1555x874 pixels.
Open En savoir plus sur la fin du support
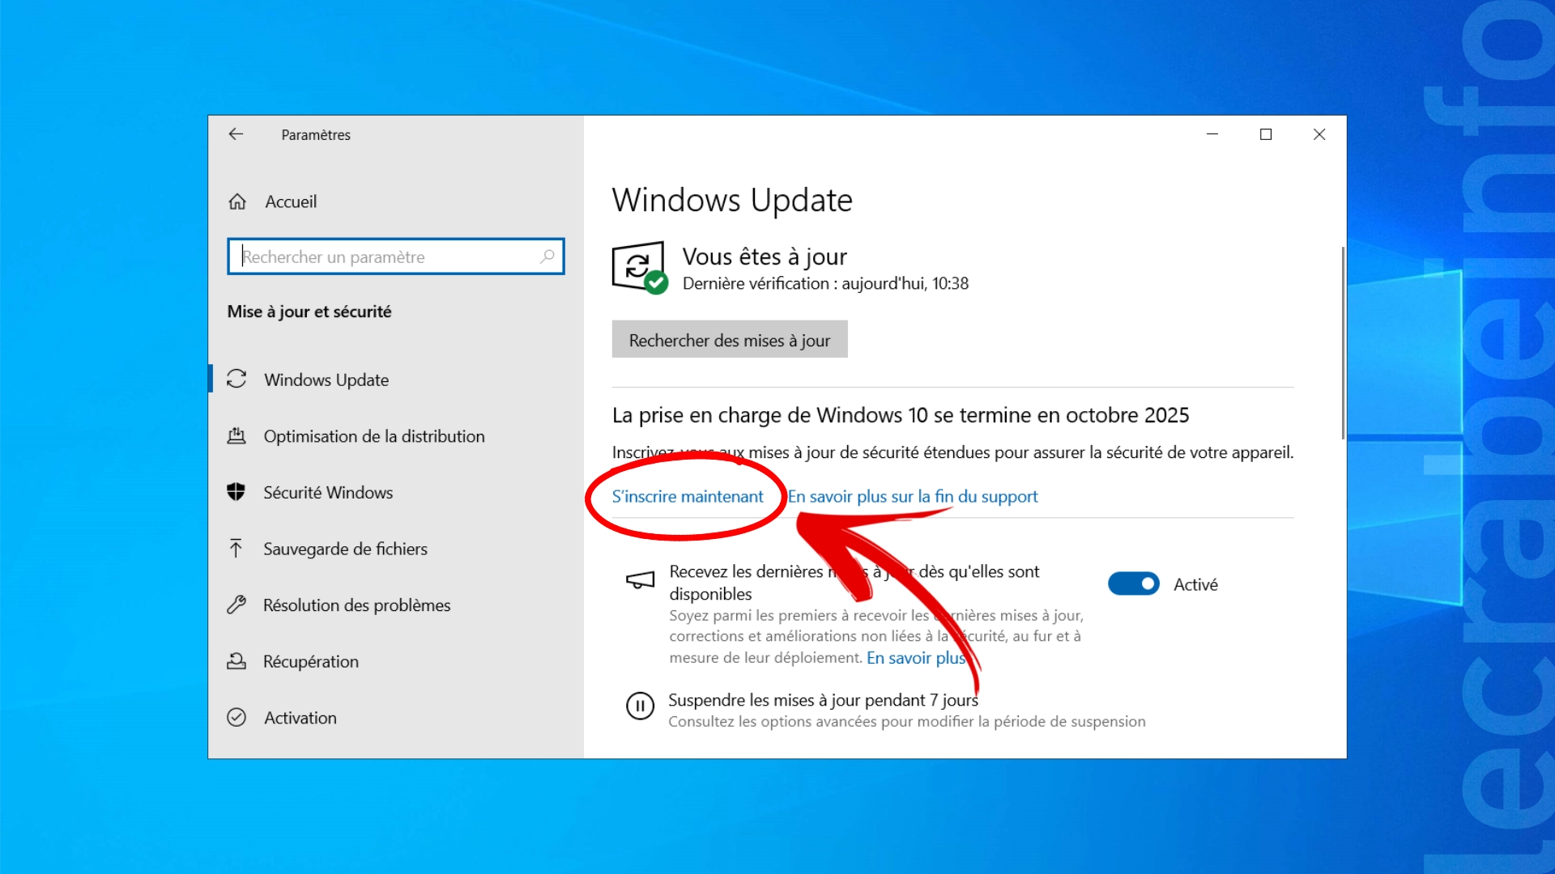click(x=913, y=496)
